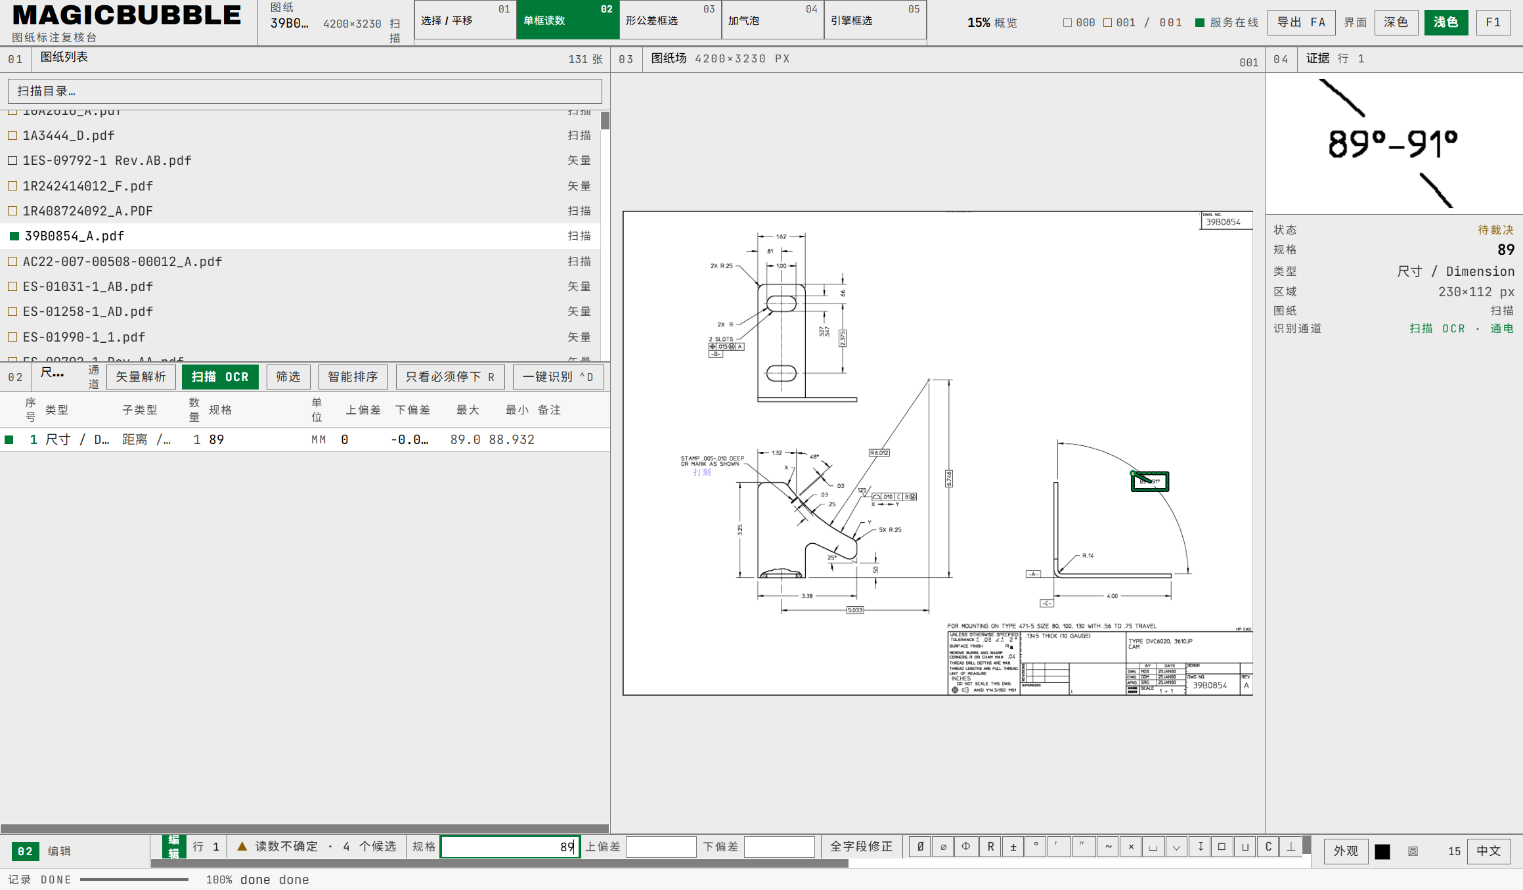
Task: Insert the ~ tilde symbol
Action: click(1107, 847)
